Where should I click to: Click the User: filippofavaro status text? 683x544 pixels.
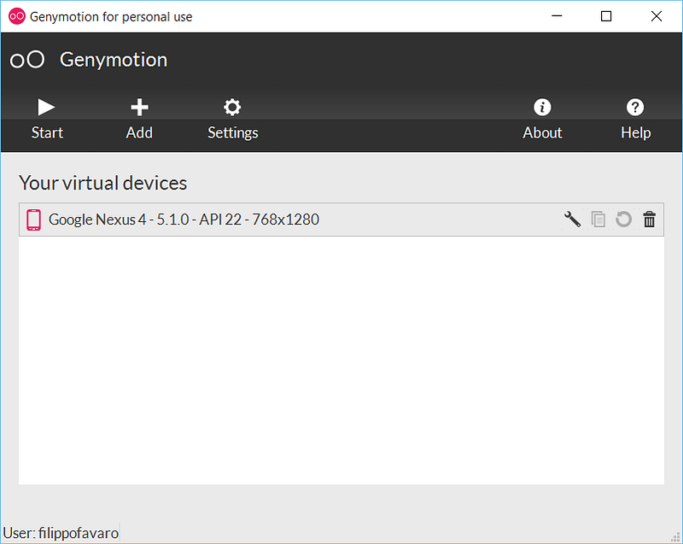coord(61,533)
